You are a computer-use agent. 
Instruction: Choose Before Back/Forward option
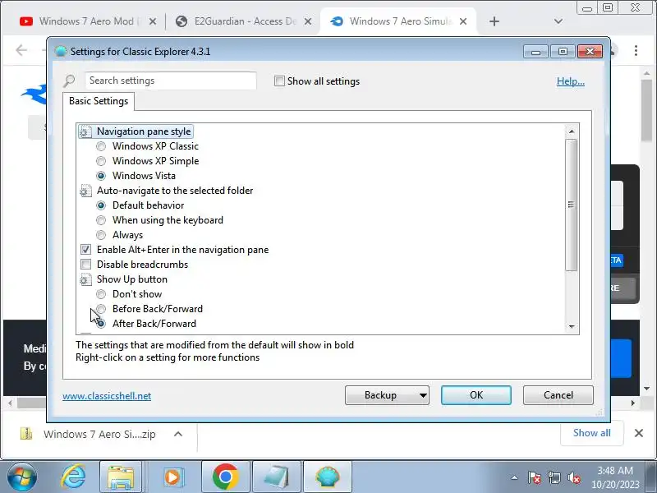pyautogui.click(x=101, y=309)
